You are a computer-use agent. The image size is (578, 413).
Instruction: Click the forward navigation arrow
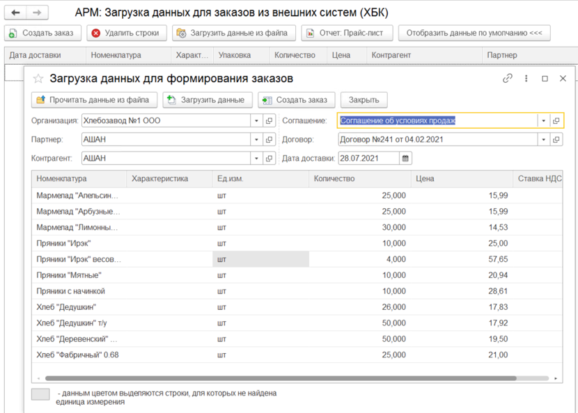click(x=38, y=13)
